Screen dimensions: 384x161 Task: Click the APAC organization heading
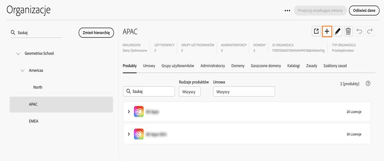130,31
